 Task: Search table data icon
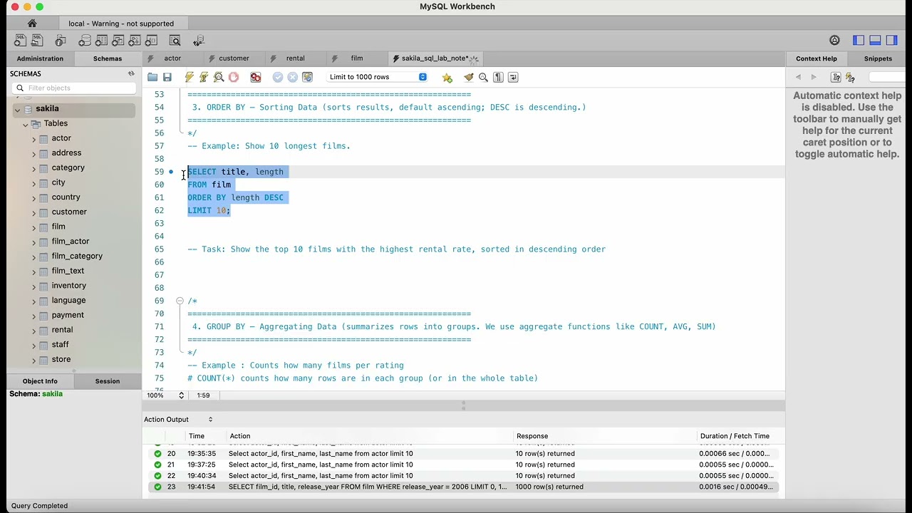[175, 41]
